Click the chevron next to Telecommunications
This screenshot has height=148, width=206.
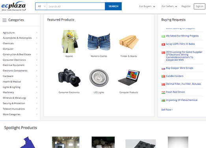pos(37,109)
